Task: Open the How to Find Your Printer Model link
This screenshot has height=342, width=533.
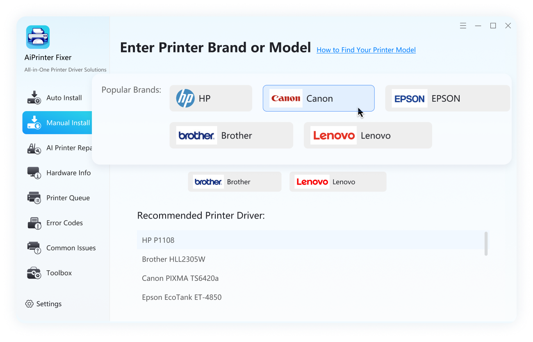Action: (366, 50)
